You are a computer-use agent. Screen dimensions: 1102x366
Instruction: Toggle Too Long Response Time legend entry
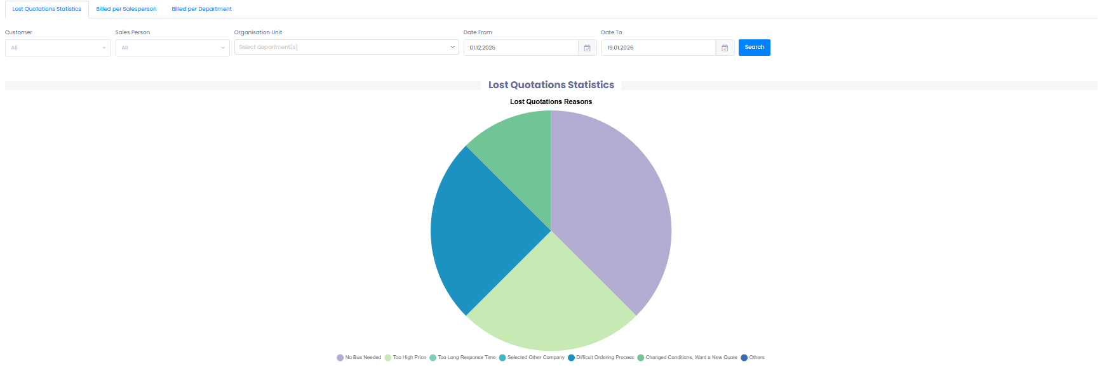[x=462, y=358]
